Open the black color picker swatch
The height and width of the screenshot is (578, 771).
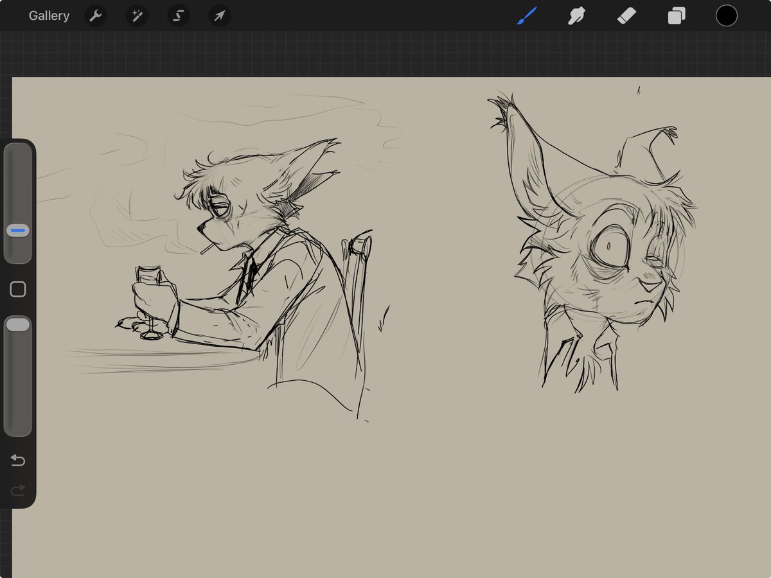[727, 16]
